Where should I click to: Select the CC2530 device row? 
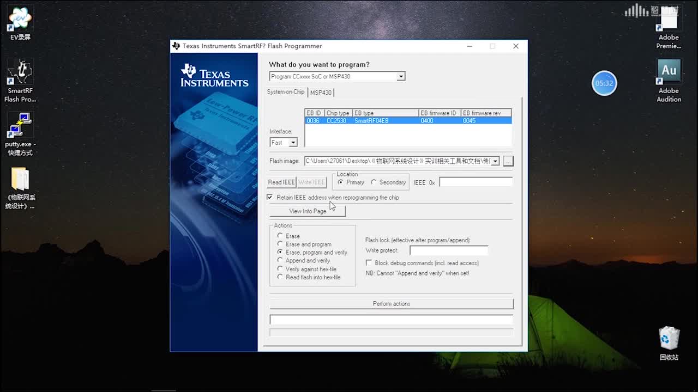click(x=408, y=121)
